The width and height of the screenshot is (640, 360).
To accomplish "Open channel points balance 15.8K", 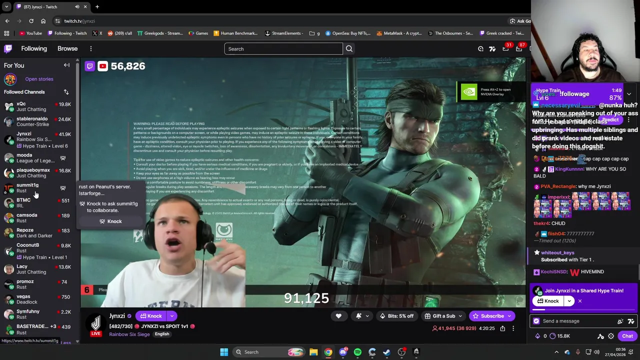I will [x=559, y=336].
